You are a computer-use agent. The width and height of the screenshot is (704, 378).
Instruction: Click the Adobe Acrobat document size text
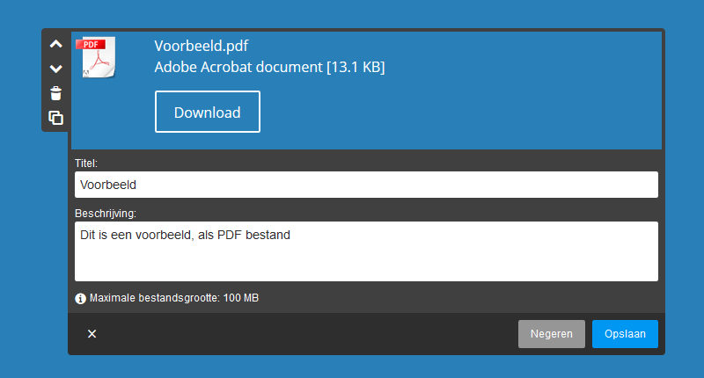pos(269,67)
